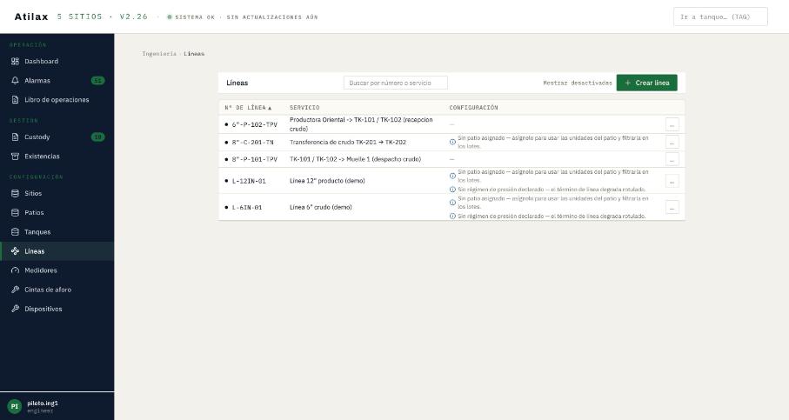Click service Transferencia de crudo TK-201 → TK-202
The height and width of the screenshot is (420, 789).
(348, 142)
